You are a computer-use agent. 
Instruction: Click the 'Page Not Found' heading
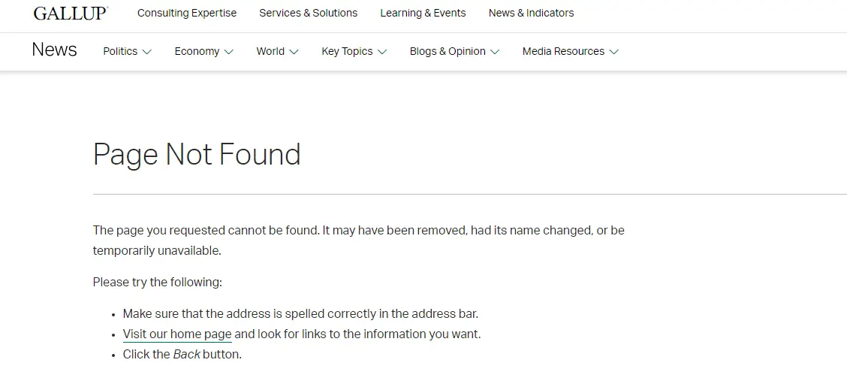197,155
